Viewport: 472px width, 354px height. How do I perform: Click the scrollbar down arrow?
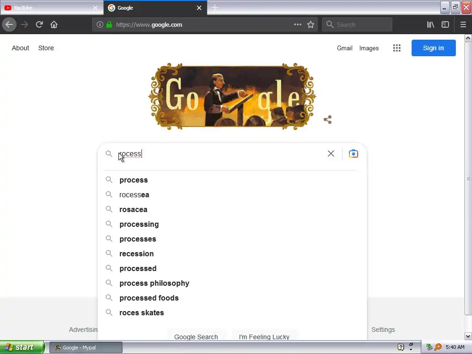pos(468,336)
